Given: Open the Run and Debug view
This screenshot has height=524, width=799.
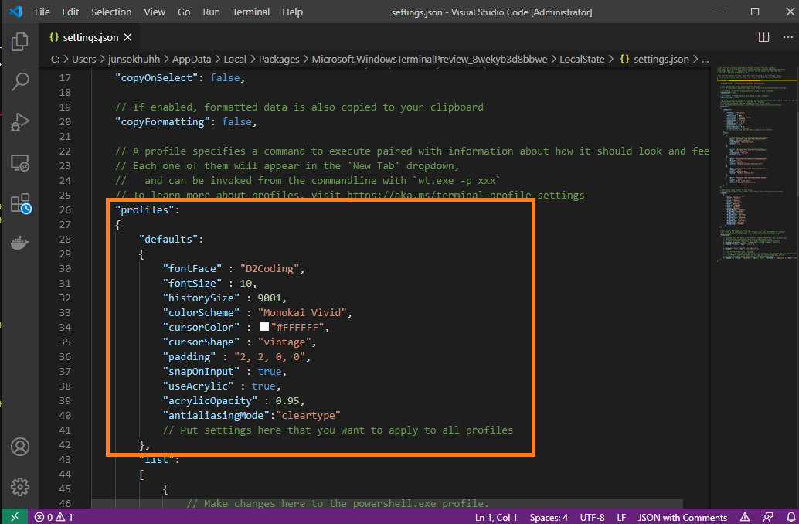Looking at the screenshot, I should click(20, 122).
